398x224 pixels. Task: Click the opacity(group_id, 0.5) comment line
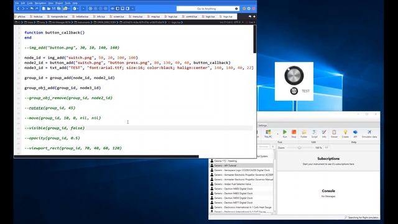pyautogui.click(x=52, y=138)
